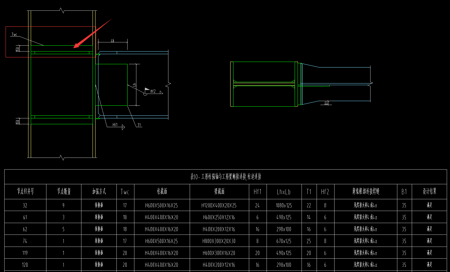The height and width of the screenshot is (272, 450).
Task: Click 298x100 value in row 62
Action: [x=284, y=229]
